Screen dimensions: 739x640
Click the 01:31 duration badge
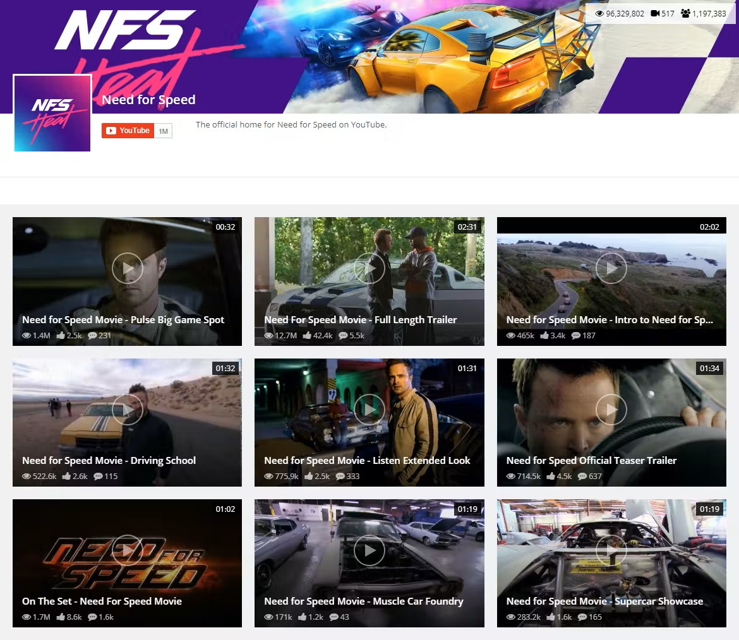tap(467, 368)
